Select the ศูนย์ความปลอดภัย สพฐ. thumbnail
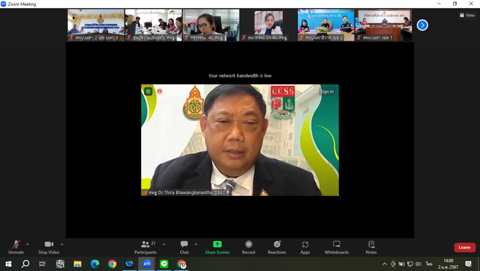 tap(153, 25)
